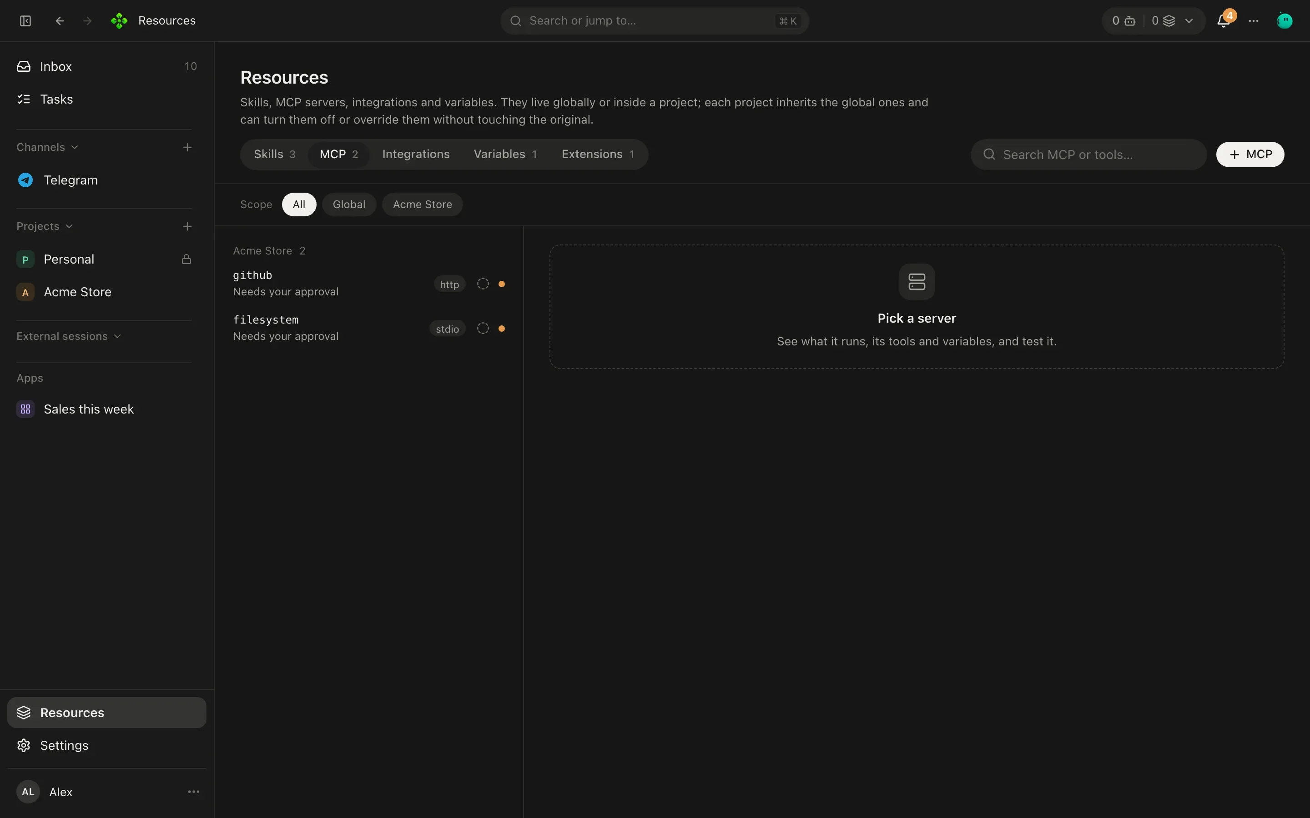
Task: Open Resources in the sidebar
Action: point(106,713)
